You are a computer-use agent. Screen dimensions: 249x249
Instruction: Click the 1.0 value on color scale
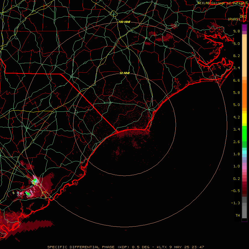pos(237,166)
